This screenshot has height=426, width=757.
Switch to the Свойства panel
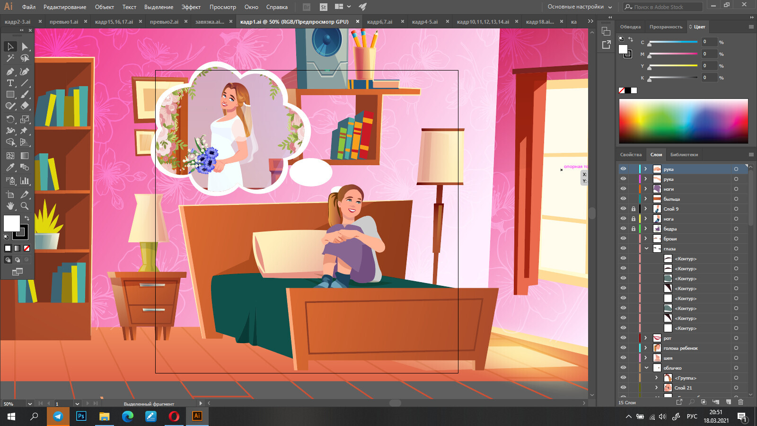click(x=631, y=154)
